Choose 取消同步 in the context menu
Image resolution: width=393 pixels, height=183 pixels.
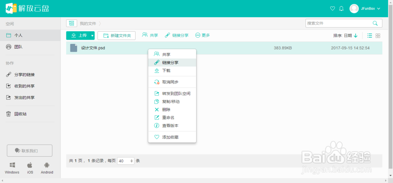pyautogui.click(x=172, y=82)
